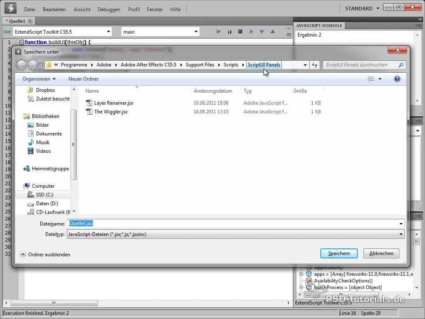
Task: Open the Bearbeiten menu
Action: pyautogui.click(x=54, y=10)
